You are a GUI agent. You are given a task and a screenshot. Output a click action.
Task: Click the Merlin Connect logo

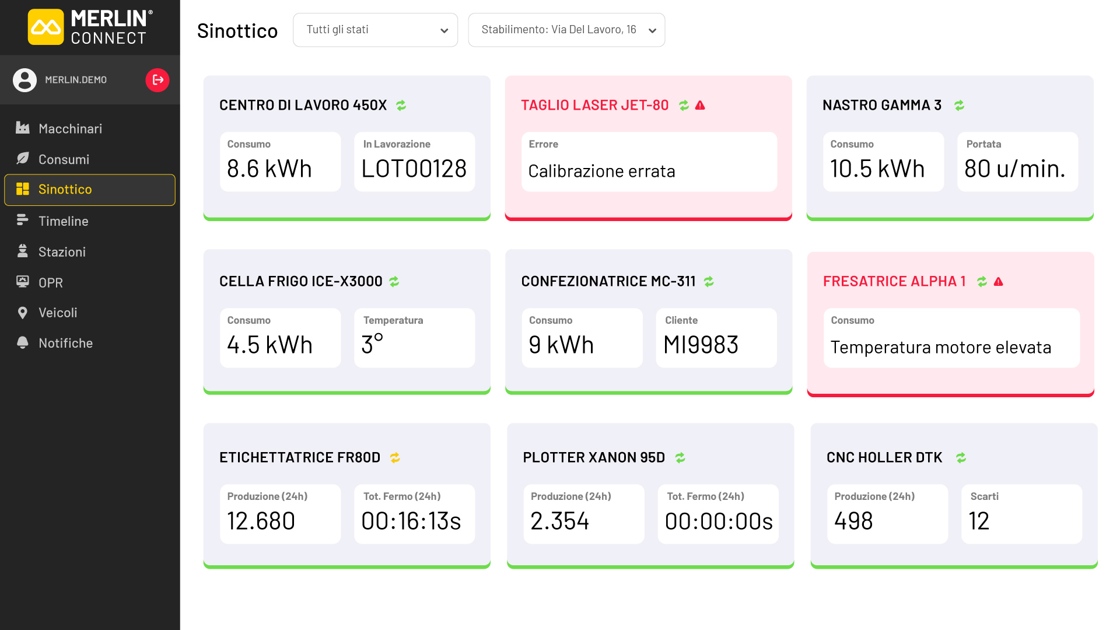coord(90,27)
